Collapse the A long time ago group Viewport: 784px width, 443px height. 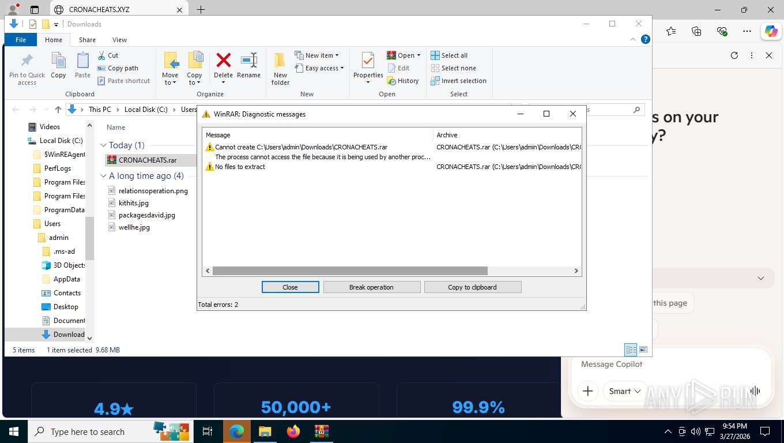coord(104,176)
